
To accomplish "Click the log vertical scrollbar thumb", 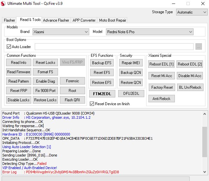I will coord(204,142).
